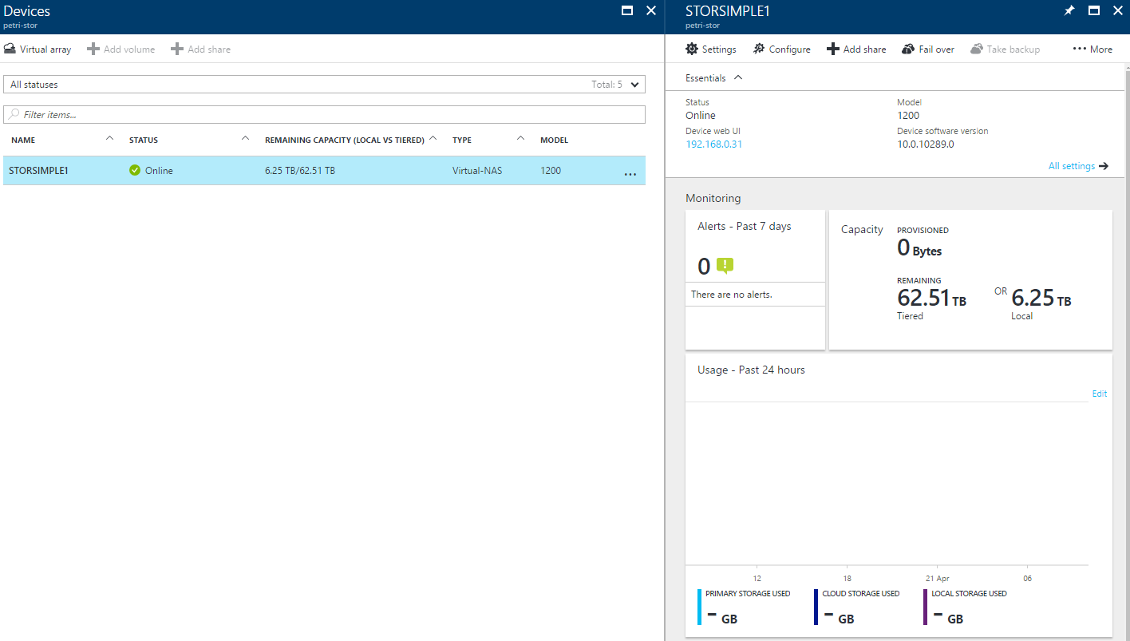Click the green alert icon in Alerts tile
1130x641 pixels.
click(x=725, y=266)
